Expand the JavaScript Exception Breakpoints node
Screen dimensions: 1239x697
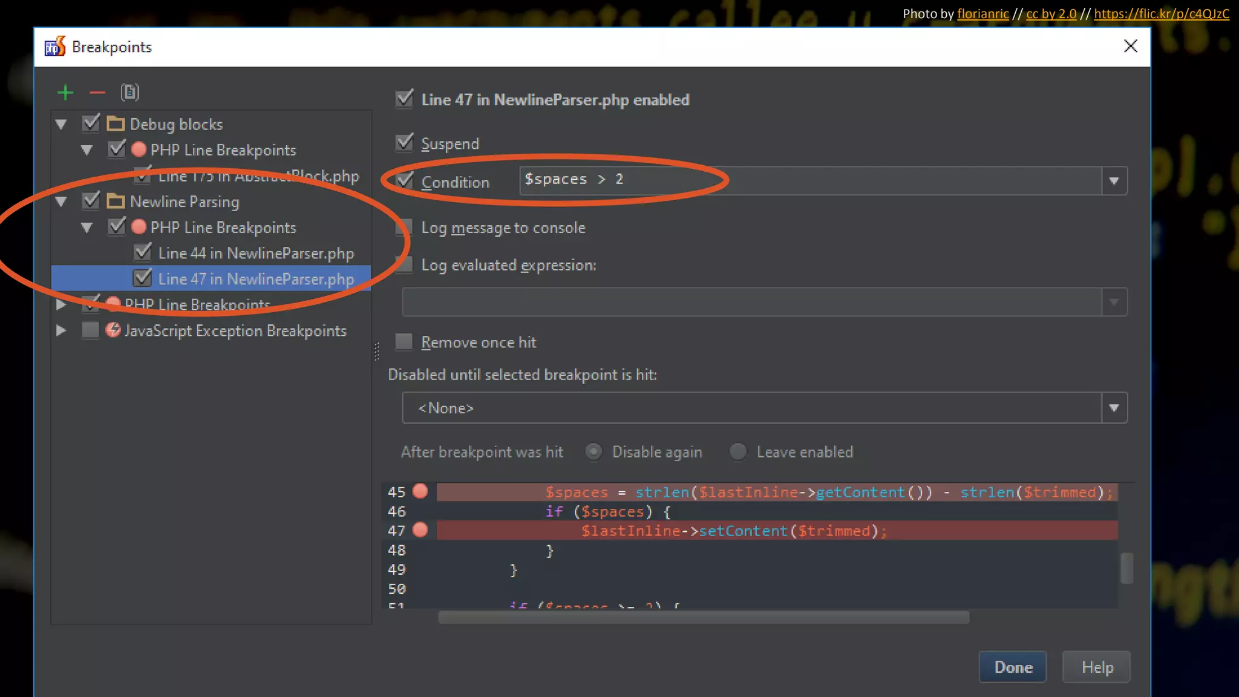pyautogui.click(x=61, y=330)
